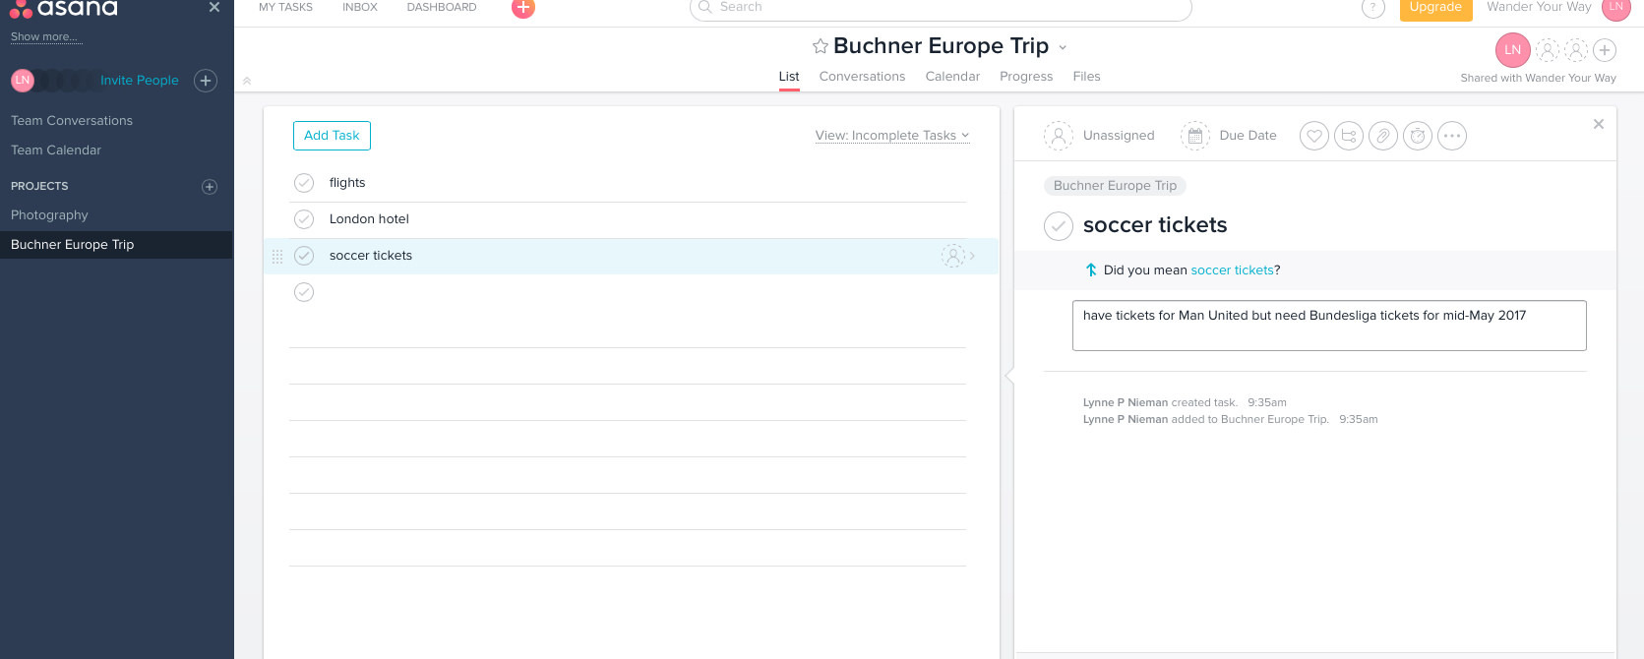The height and width of the screenshot is (659, 1644).
Task: Open Team Calendar
Action: [x=56, y=150]
